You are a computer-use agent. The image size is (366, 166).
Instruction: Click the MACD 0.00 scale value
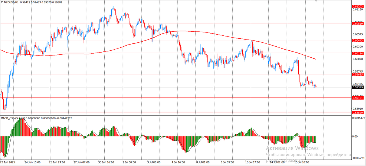[x=356, y=136]
